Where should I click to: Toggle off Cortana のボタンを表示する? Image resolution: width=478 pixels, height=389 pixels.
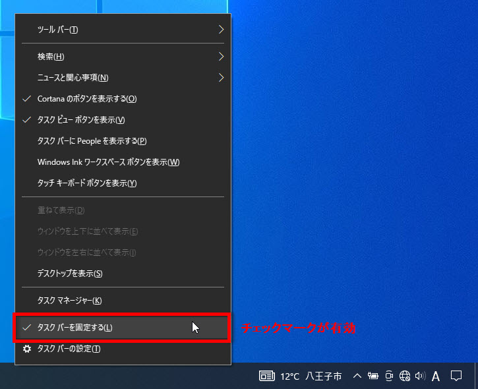coord(87,99)
